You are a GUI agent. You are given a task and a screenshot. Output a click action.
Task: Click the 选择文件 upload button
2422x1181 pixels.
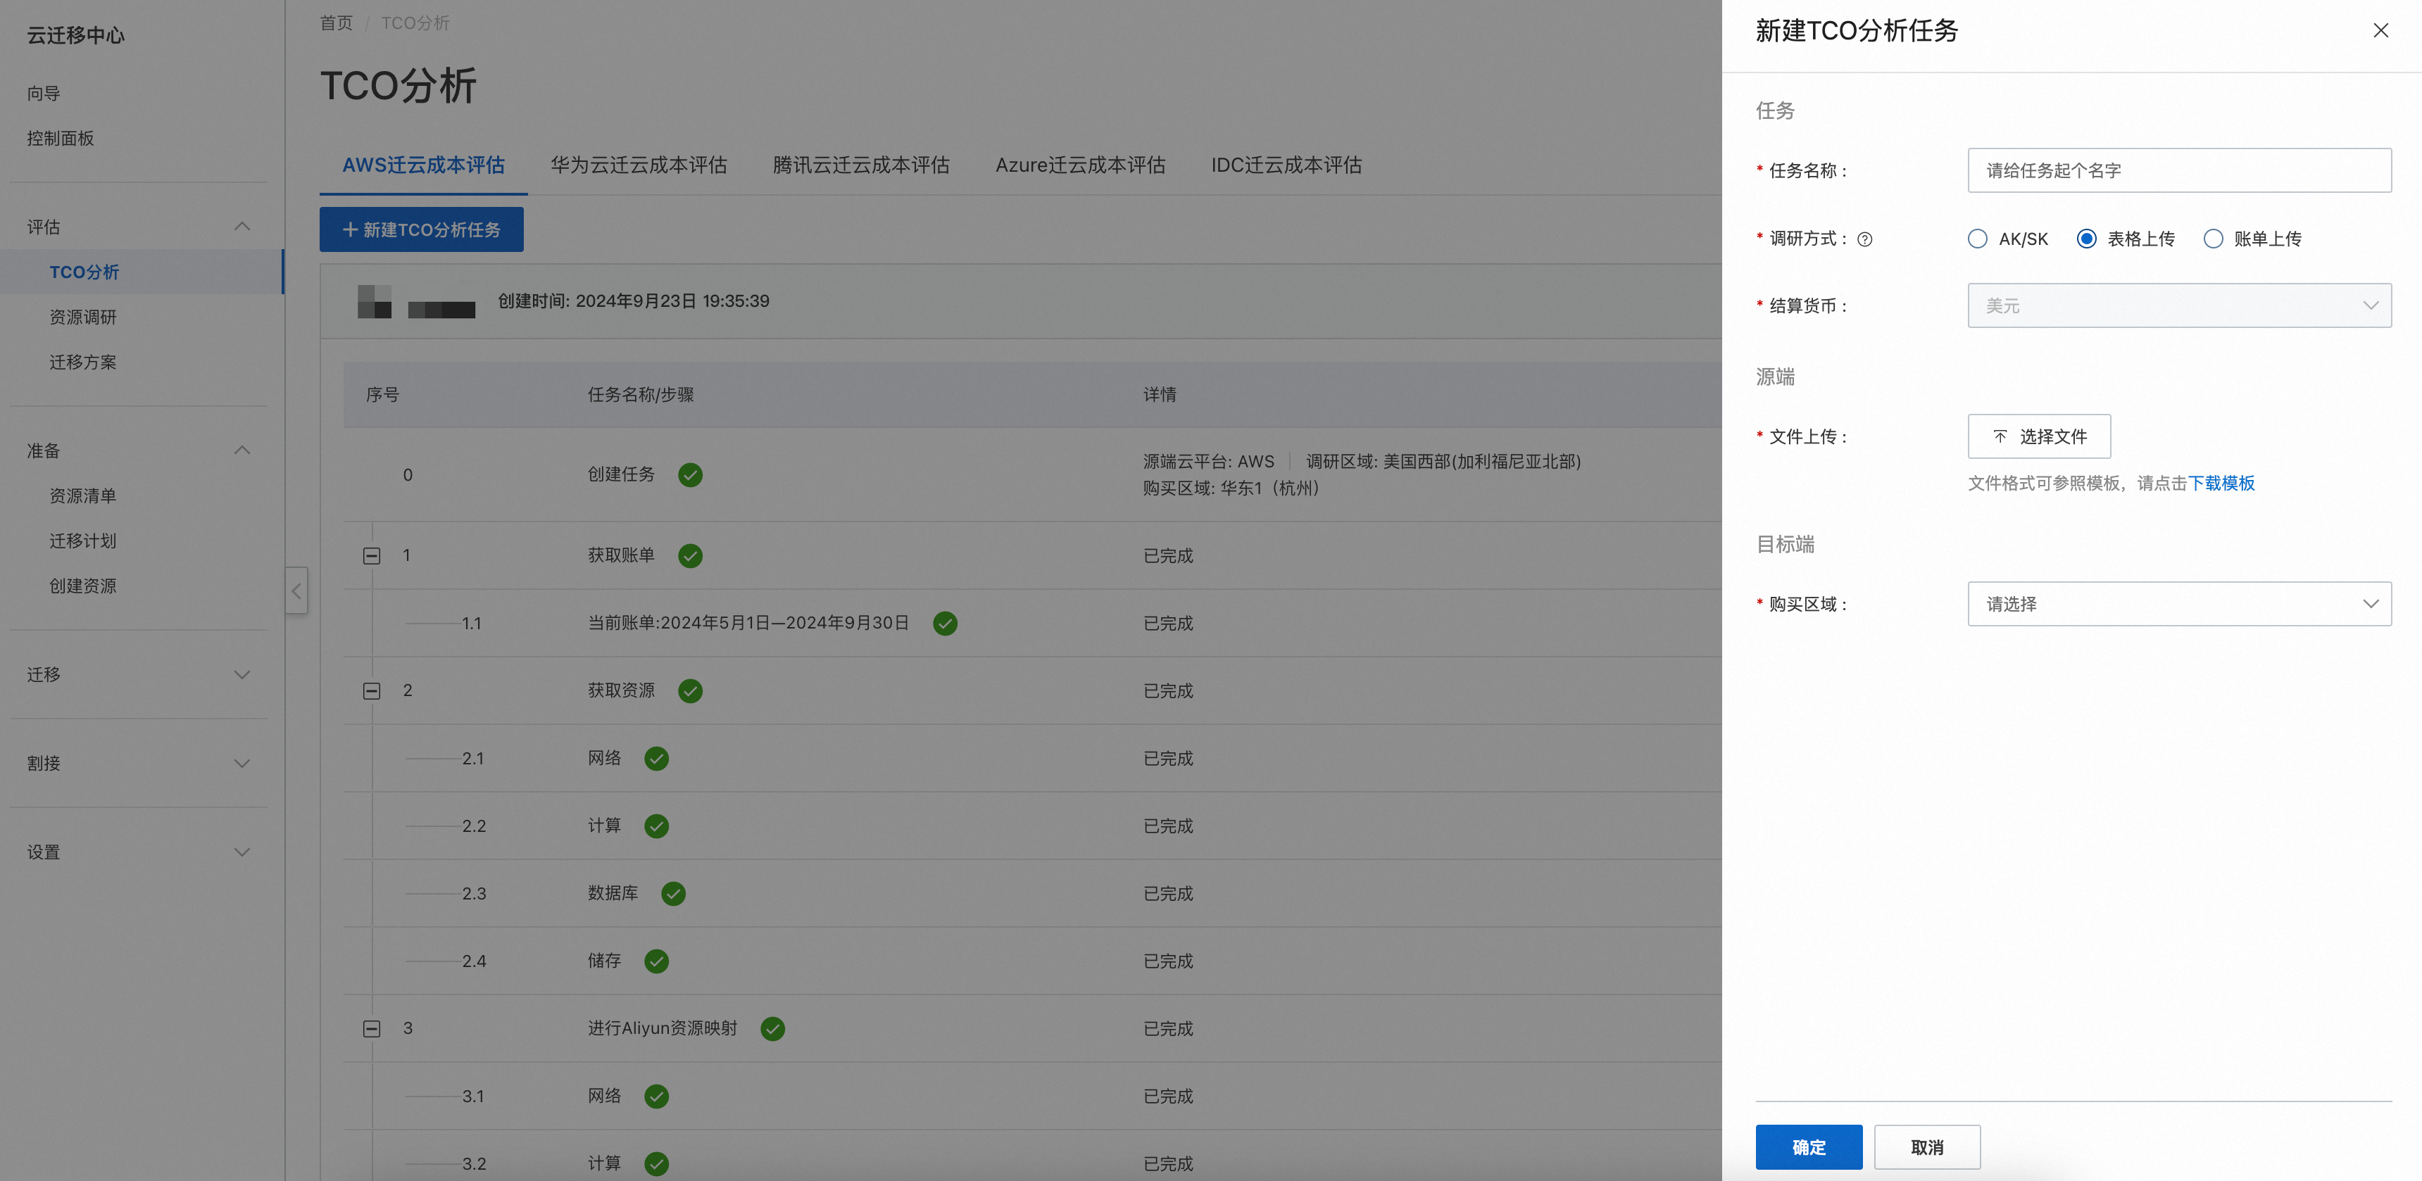(x=2039, y=437)
